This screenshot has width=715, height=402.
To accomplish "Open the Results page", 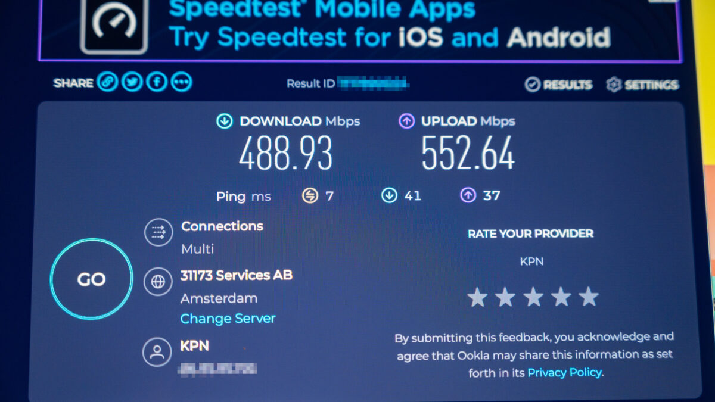I will click(x=558, y=85).
